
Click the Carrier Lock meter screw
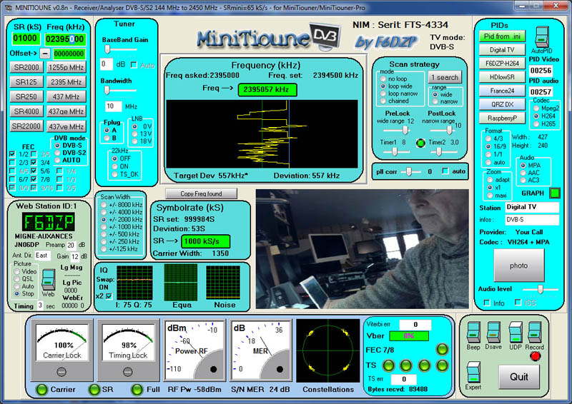[x=61, y=372]
